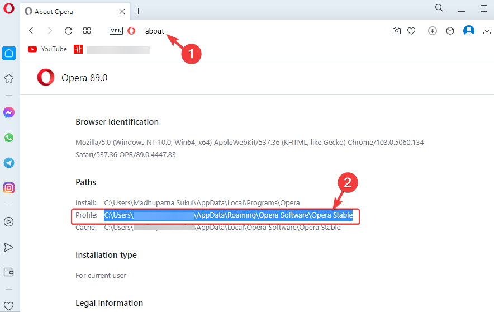Open Telegram in the sidebar
This screenshot has width=494, height=312.
click(9, 163)
